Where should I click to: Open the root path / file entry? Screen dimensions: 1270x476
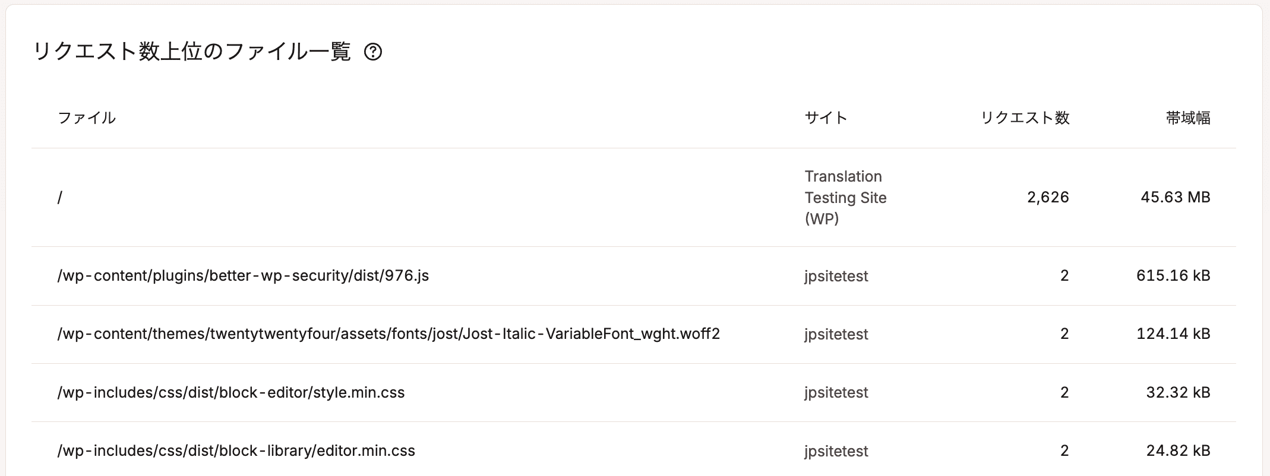point(60,198)
